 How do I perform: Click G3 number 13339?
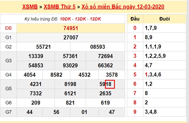(36, 56)
